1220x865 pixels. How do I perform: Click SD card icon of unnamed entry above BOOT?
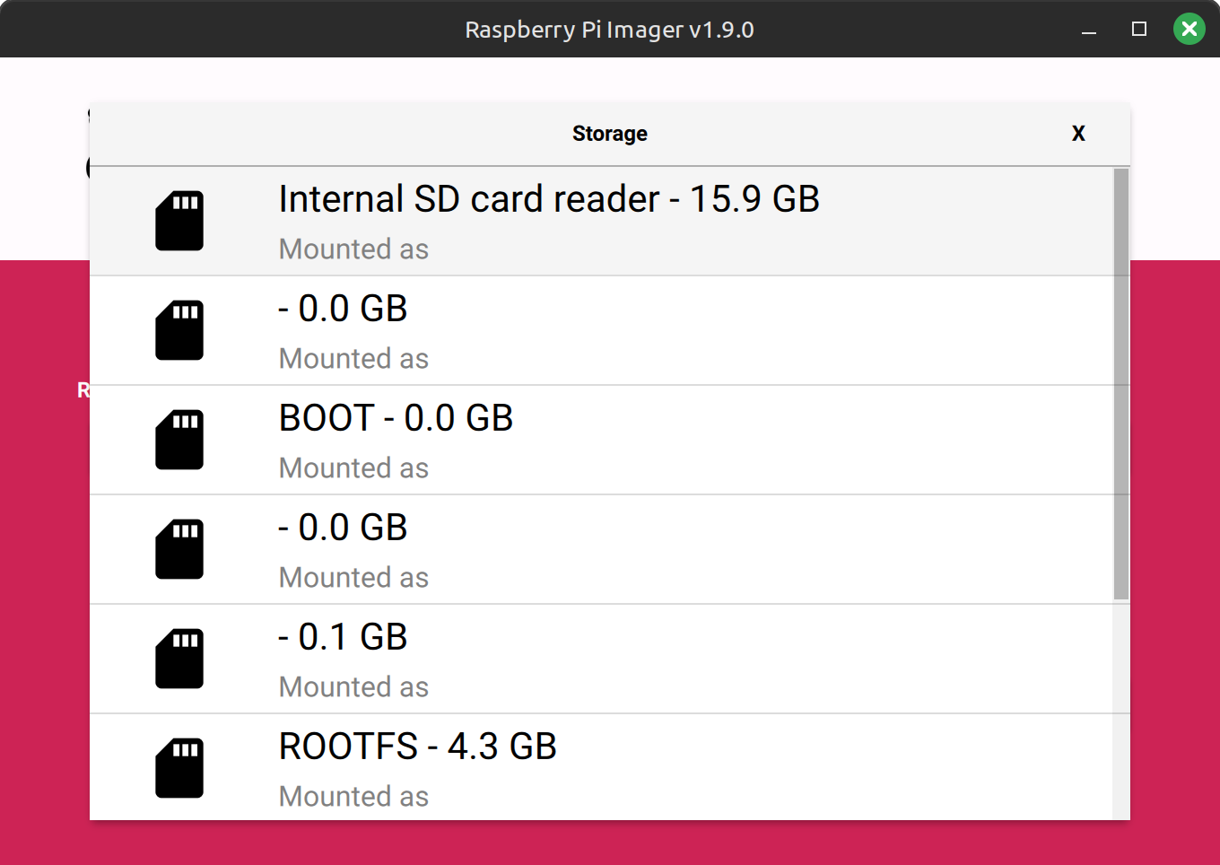coord(179,330)
